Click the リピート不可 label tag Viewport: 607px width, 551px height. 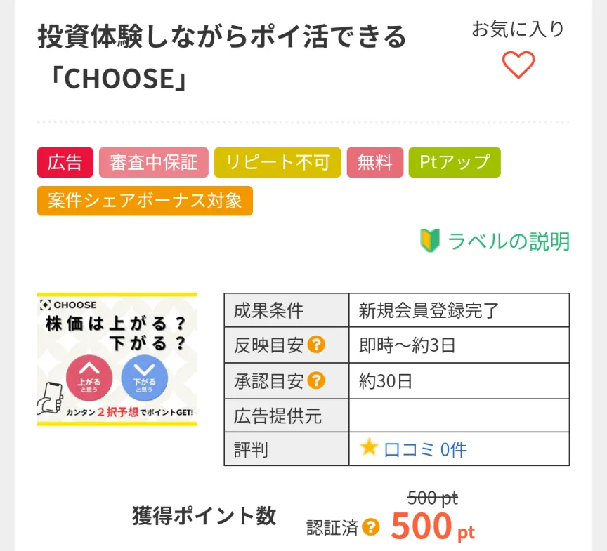tap(278, 162)
